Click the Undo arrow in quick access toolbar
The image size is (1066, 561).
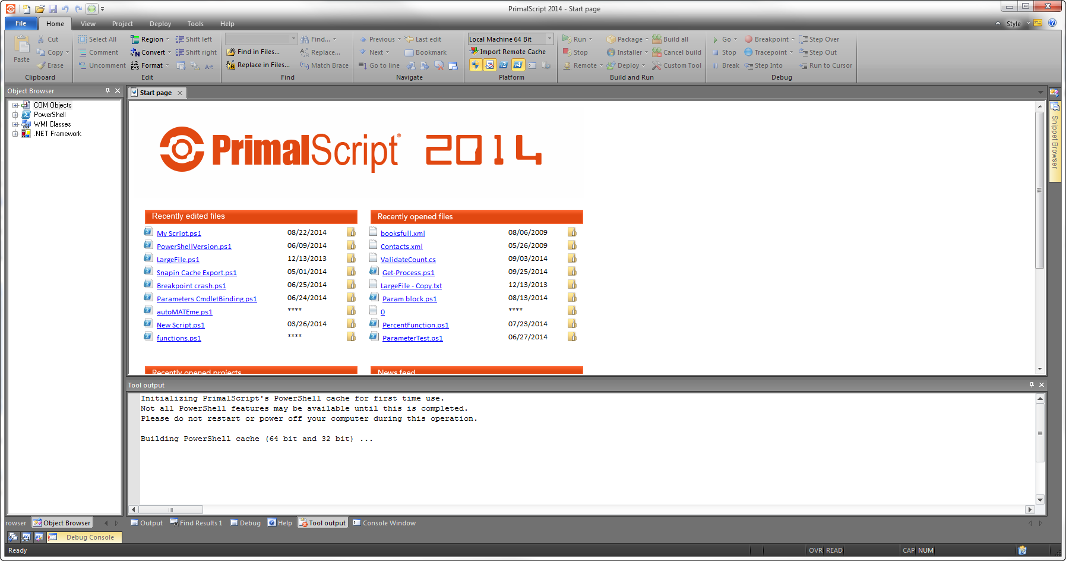click(65, 9)
